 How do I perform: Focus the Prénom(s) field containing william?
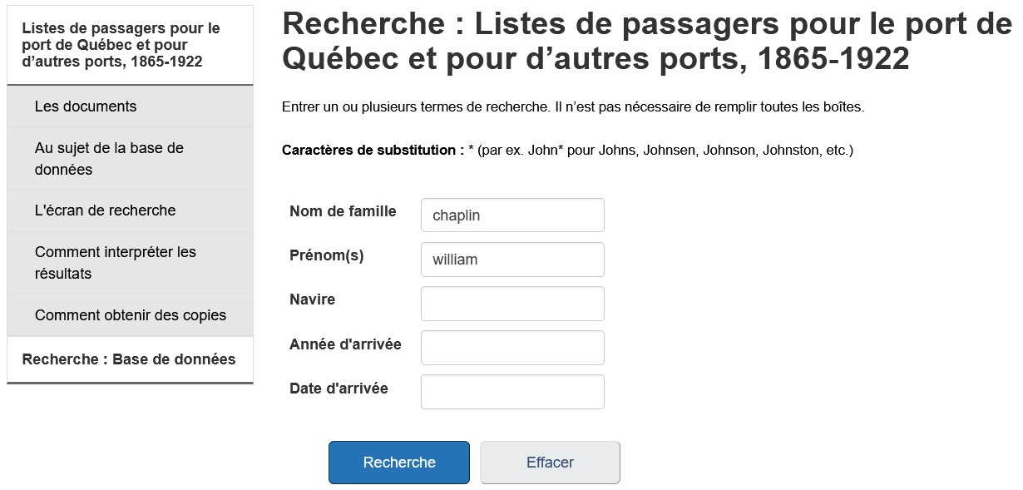click(x=512, y=260)
